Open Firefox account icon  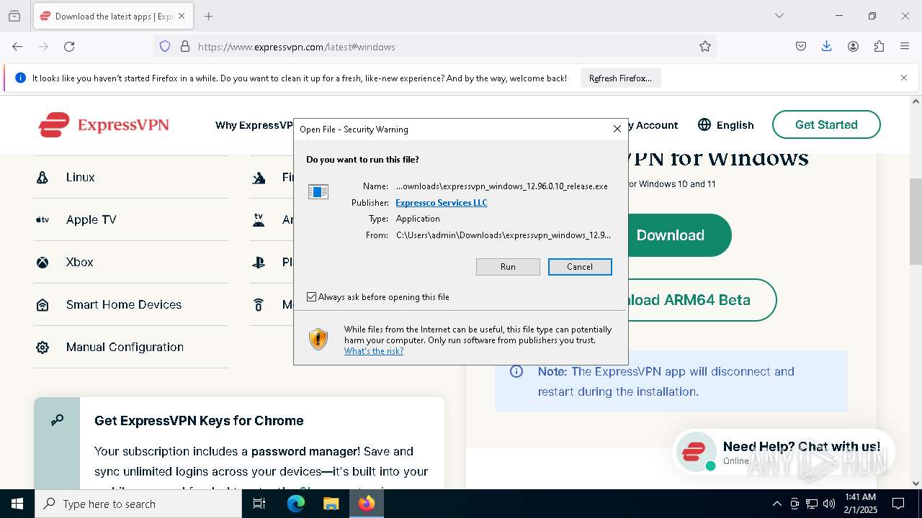(x=853, y=47)
